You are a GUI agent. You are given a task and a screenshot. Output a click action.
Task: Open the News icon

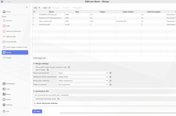pos(4,94)
